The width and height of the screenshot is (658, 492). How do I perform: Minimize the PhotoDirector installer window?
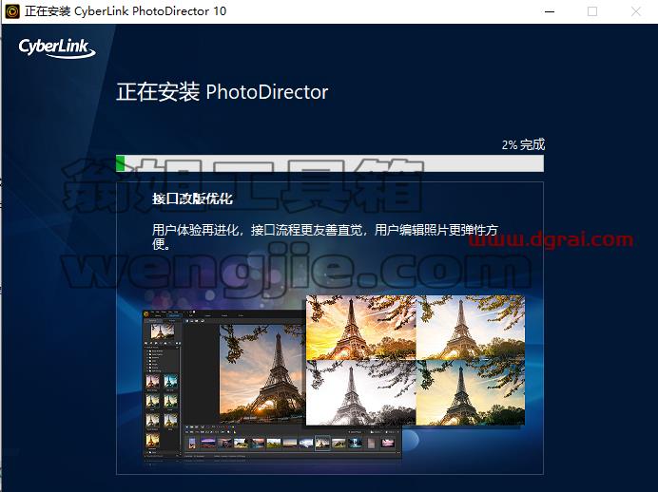(x=550, y=11)
